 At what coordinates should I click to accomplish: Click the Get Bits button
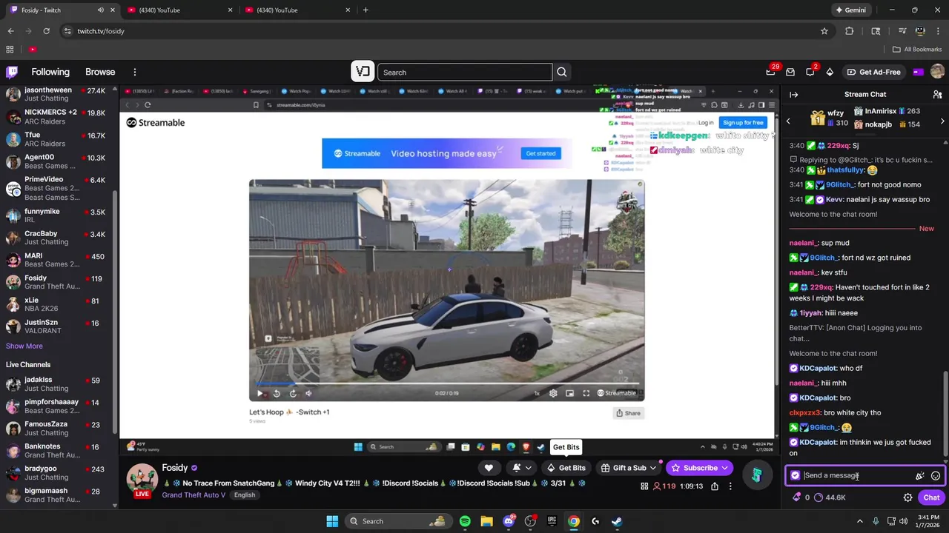click(x=566, y=468)
